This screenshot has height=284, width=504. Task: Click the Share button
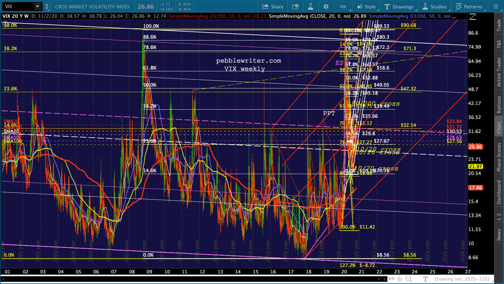coord(273,7)
